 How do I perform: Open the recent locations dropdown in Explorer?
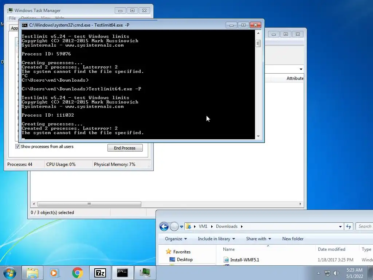pos(181,227)
